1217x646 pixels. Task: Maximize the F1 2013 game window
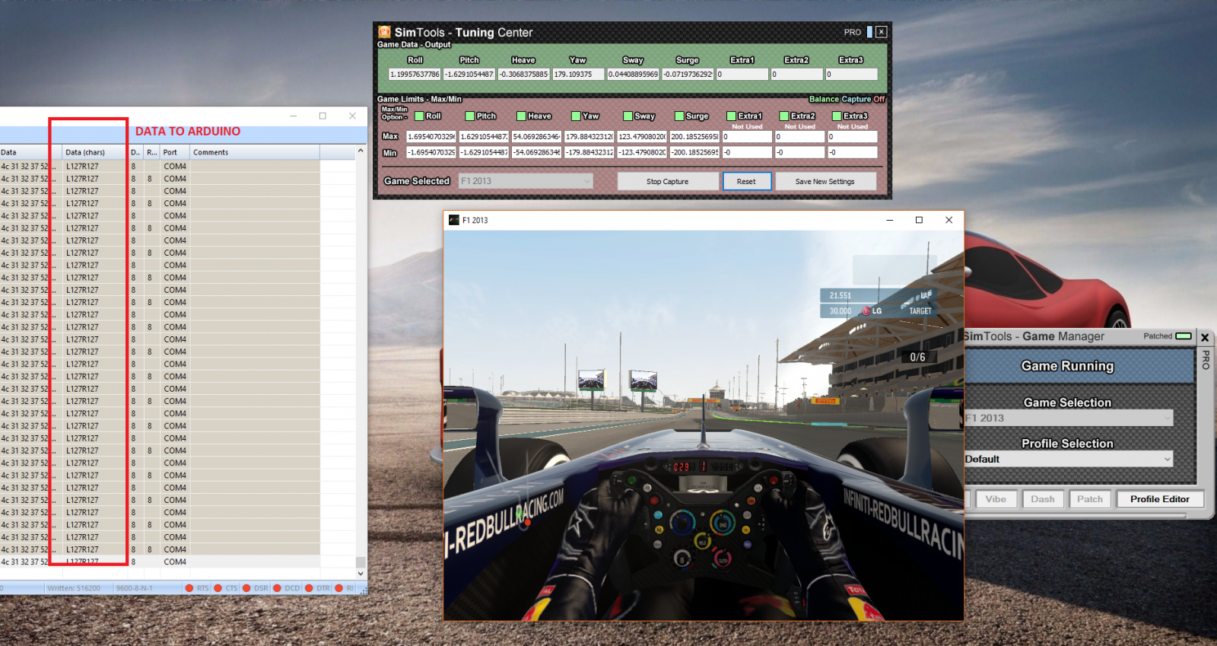click(919, 220)
